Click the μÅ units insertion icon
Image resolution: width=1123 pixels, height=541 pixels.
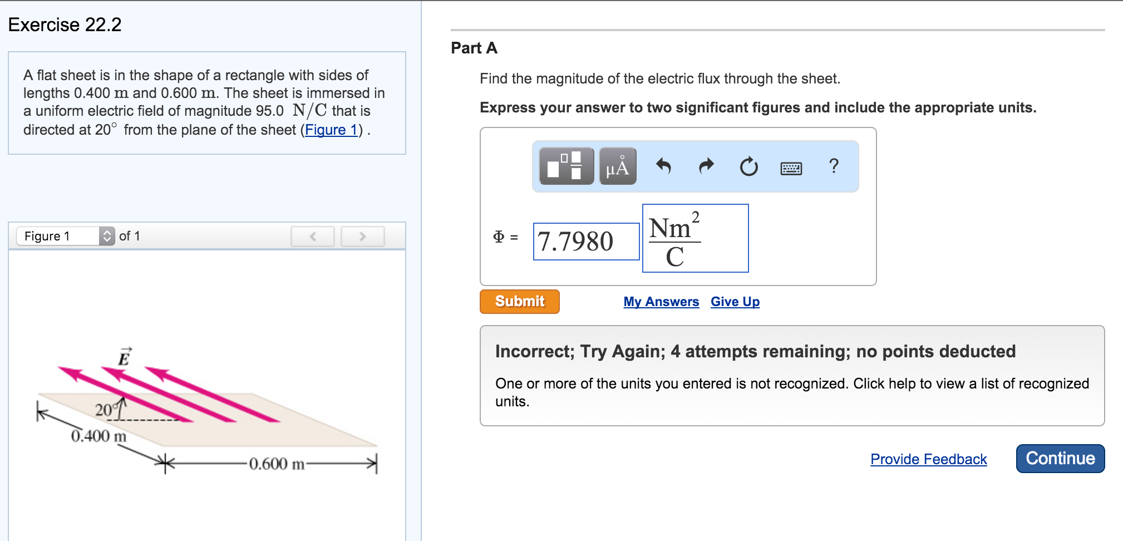click(617, 166)
